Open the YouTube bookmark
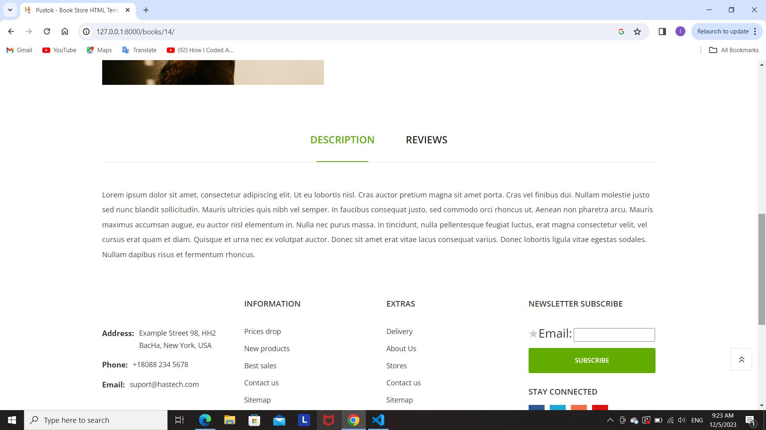 click(x=59, y=50)
